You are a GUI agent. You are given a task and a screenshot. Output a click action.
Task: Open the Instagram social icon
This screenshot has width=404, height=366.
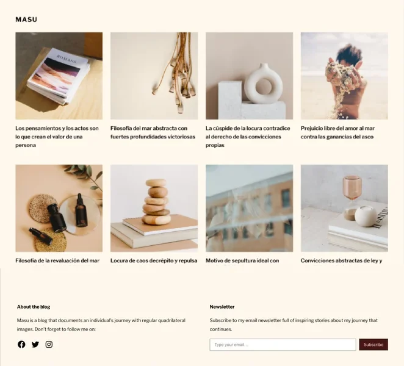[x=49, y=345]
